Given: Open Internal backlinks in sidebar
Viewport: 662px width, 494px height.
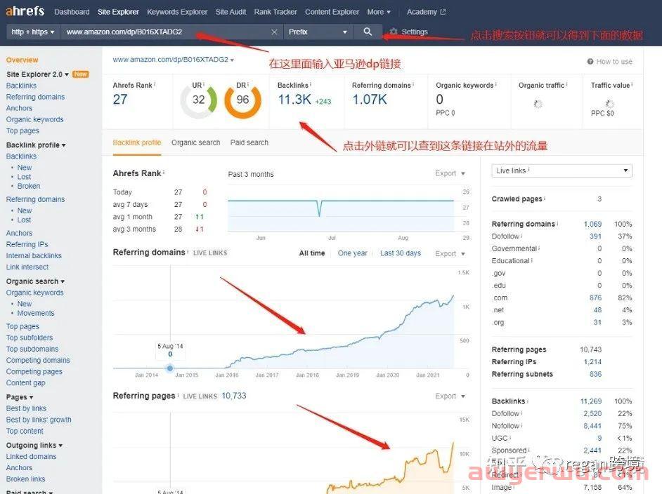Looking at the screenshot, I should [x=34, y=256].
